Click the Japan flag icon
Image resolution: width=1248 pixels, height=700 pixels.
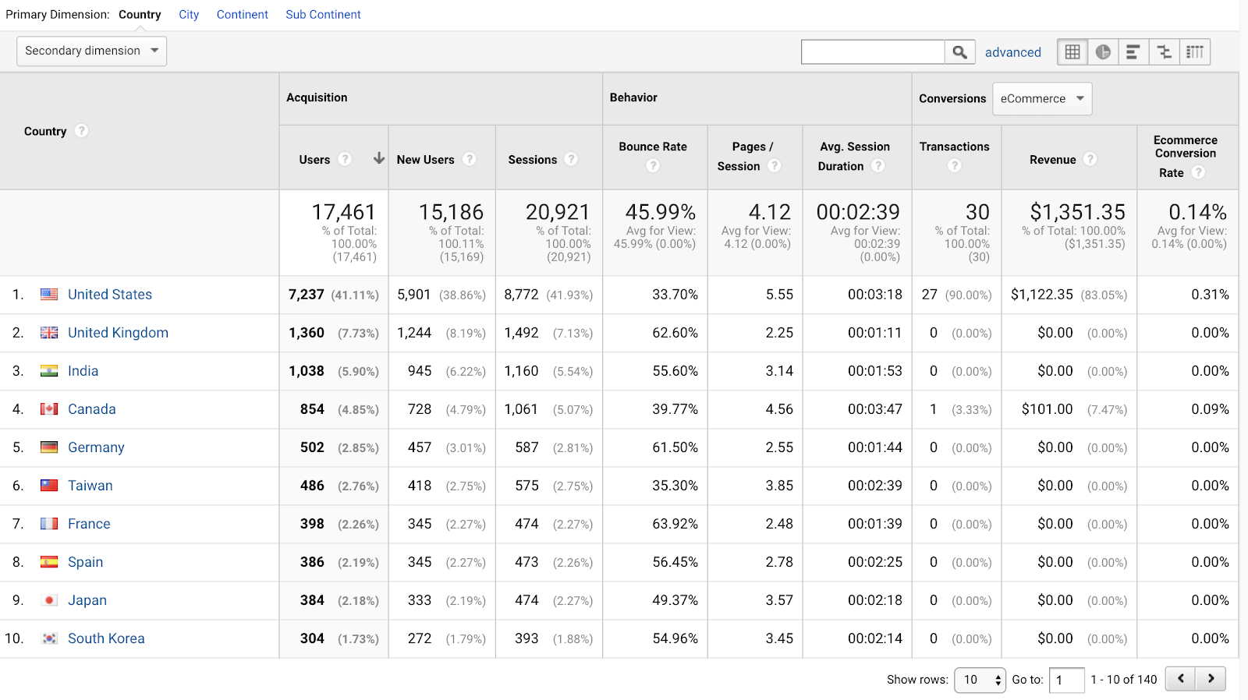click(x=49, y=600)
